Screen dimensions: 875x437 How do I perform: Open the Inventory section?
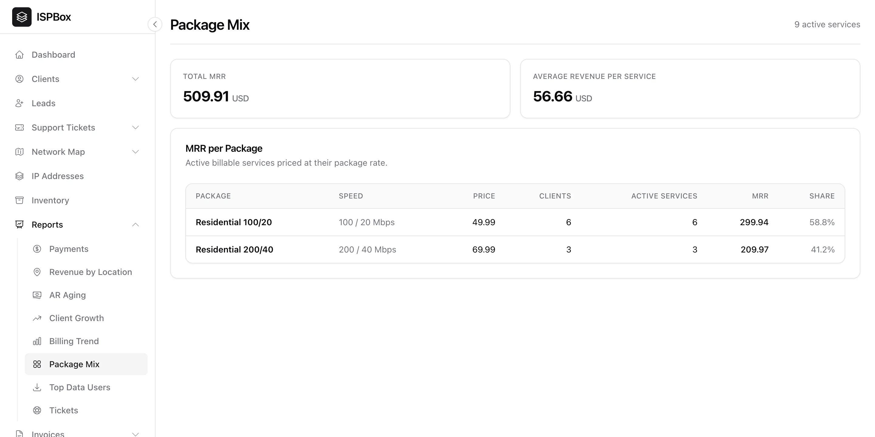click(77, 200)
